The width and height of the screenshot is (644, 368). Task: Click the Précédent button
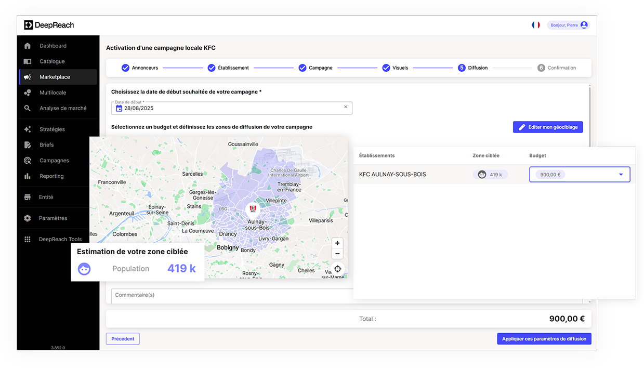[123, 338]
